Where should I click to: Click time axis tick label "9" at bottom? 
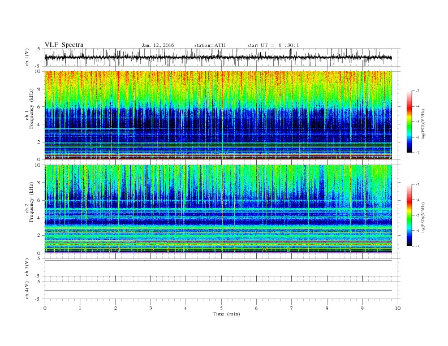[x=362, y=308]
